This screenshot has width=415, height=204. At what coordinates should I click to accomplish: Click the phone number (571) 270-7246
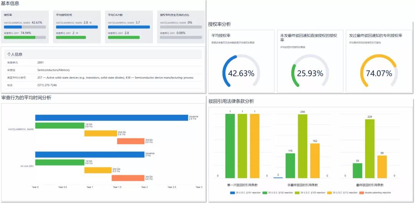(x=47, y=85)
